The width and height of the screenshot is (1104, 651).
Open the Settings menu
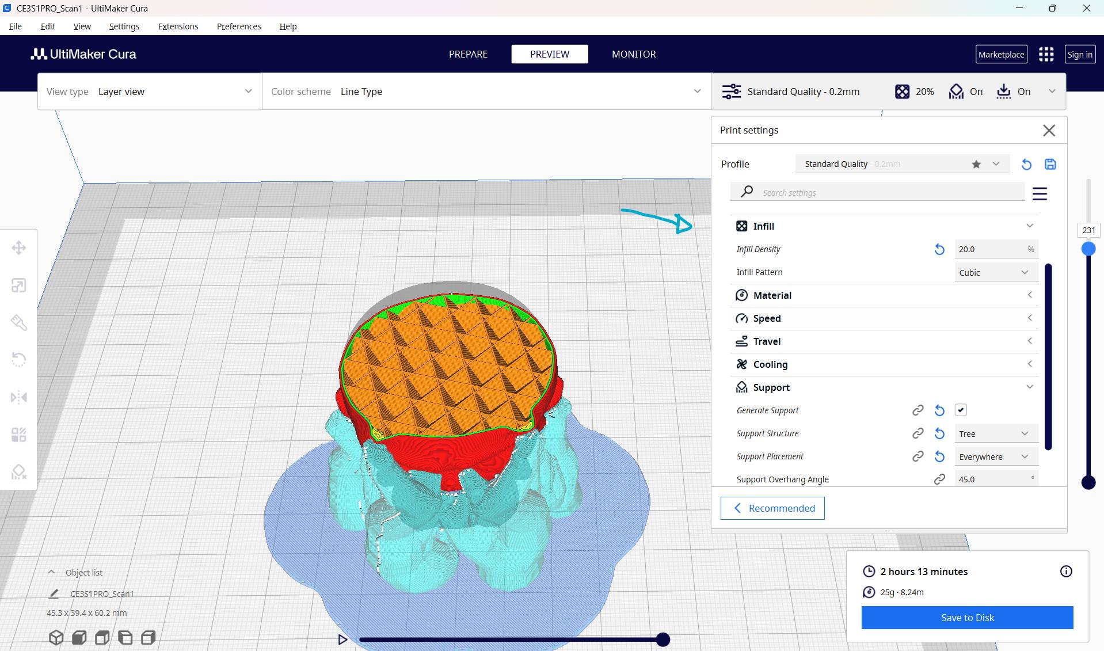click(x=124, y=26)
